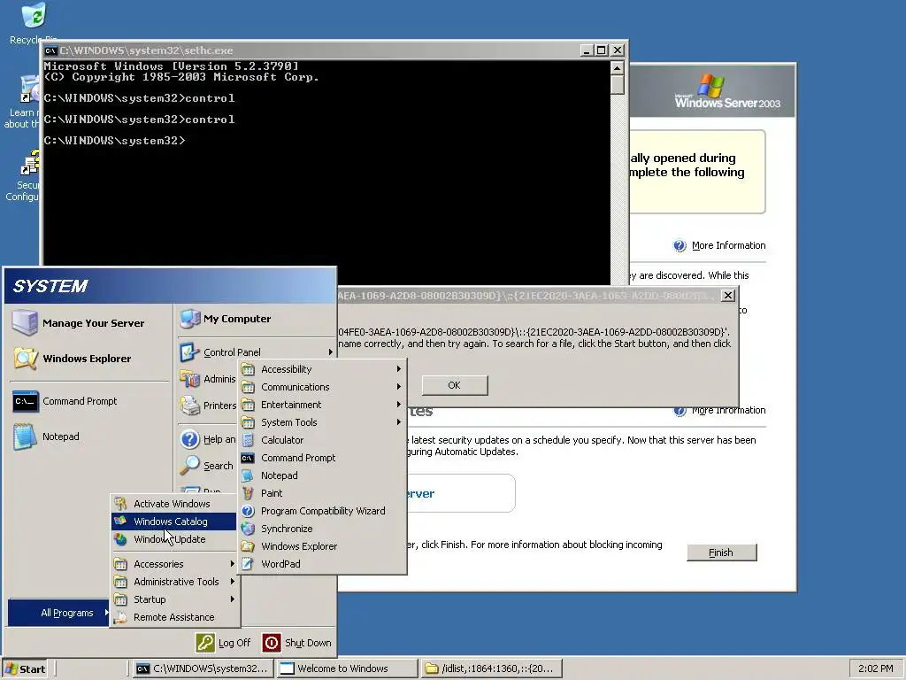Expand the System Tools submenu

(321, 422)
